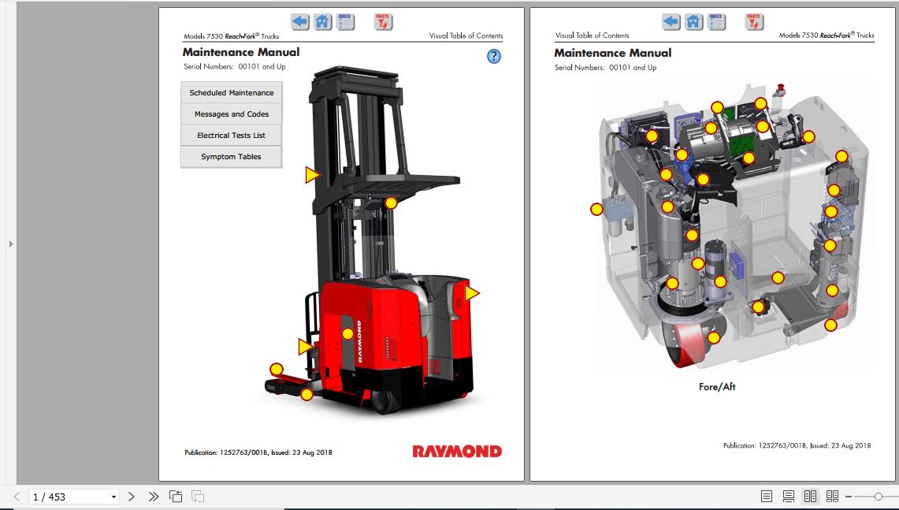The width and height of the screenshot is (899, 510).
Task: Open the Symptom Tables section
Action: pos(231,156)
